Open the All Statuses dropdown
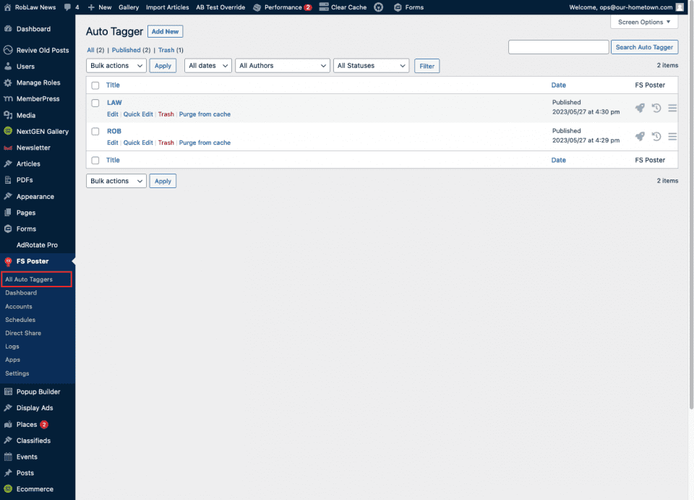 click(x=371, y=66)
